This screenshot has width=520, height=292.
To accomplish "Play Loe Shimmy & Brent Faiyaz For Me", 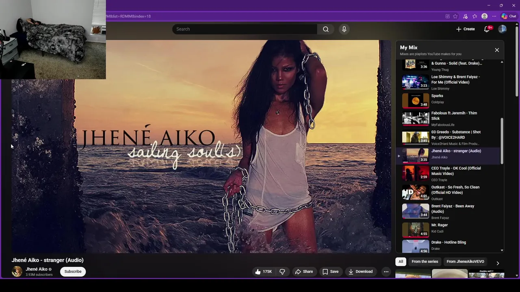I will point(448,82).
